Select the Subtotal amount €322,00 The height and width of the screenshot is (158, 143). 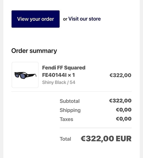[x=120, y=101]
